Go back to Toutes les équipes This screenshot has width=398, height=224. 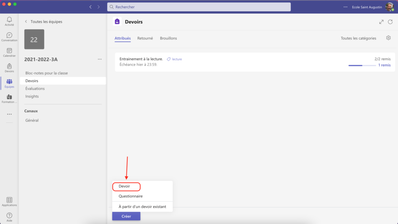tap(44, 22)
